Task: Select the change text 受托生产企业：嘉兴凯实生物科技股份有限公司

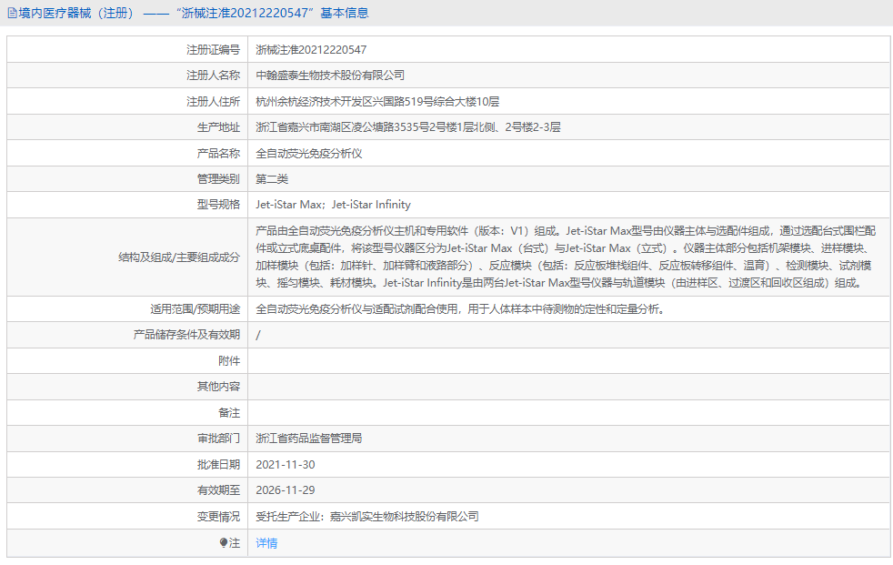Action: (367, 516)
